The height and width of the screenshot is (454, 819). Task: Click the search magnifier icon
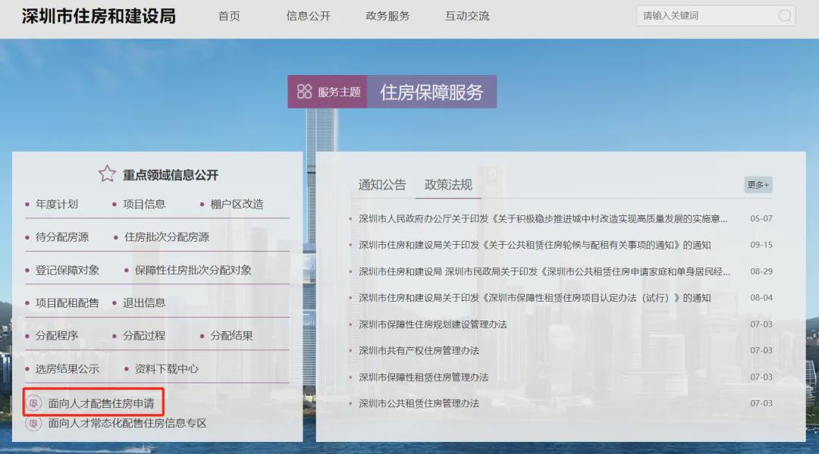click(x=784, y=16)
